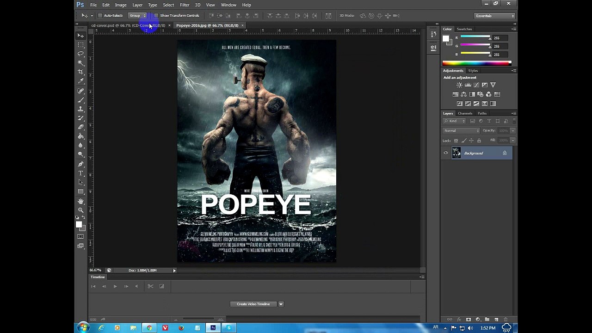This screenshot has height=333, width=592.
Task: Select the Horizontal Type tool
Action: pos(81,173)
